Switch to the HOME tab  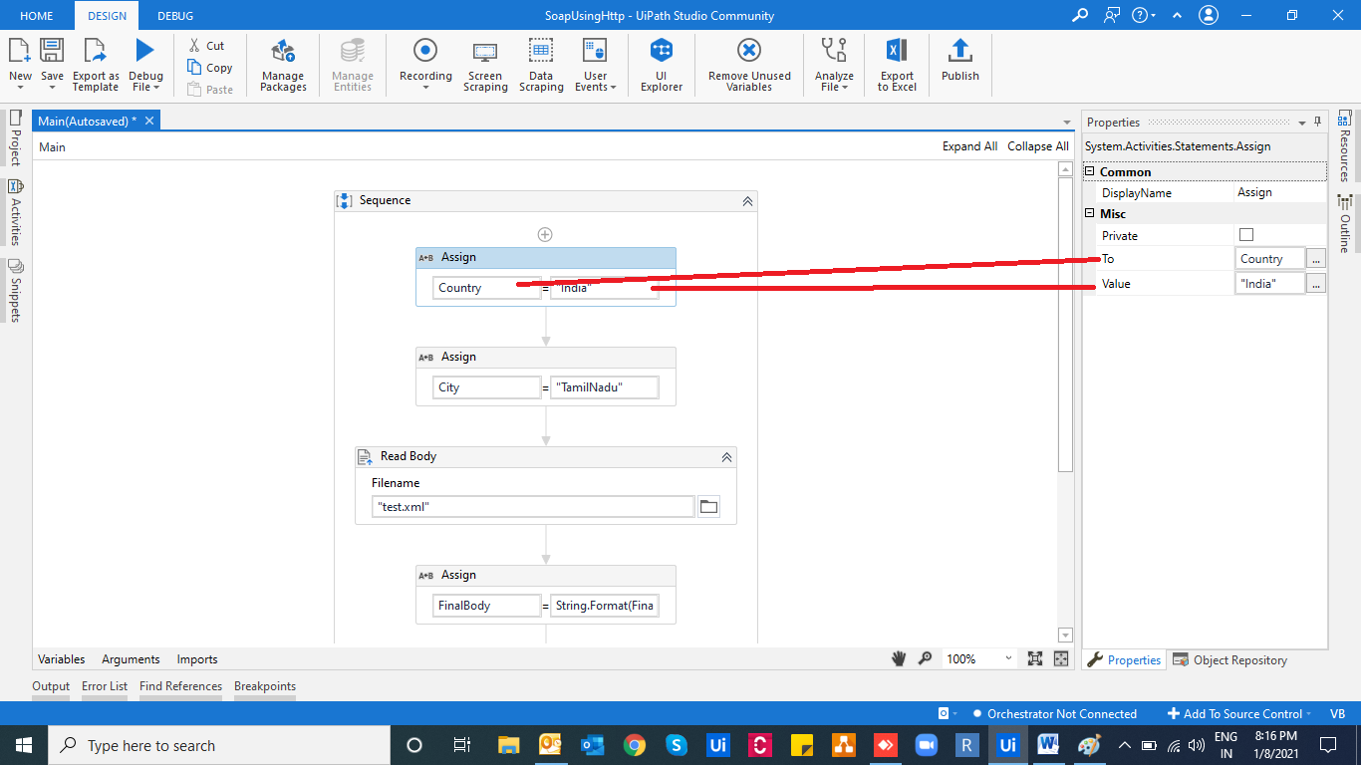click(x=37, y=16)
